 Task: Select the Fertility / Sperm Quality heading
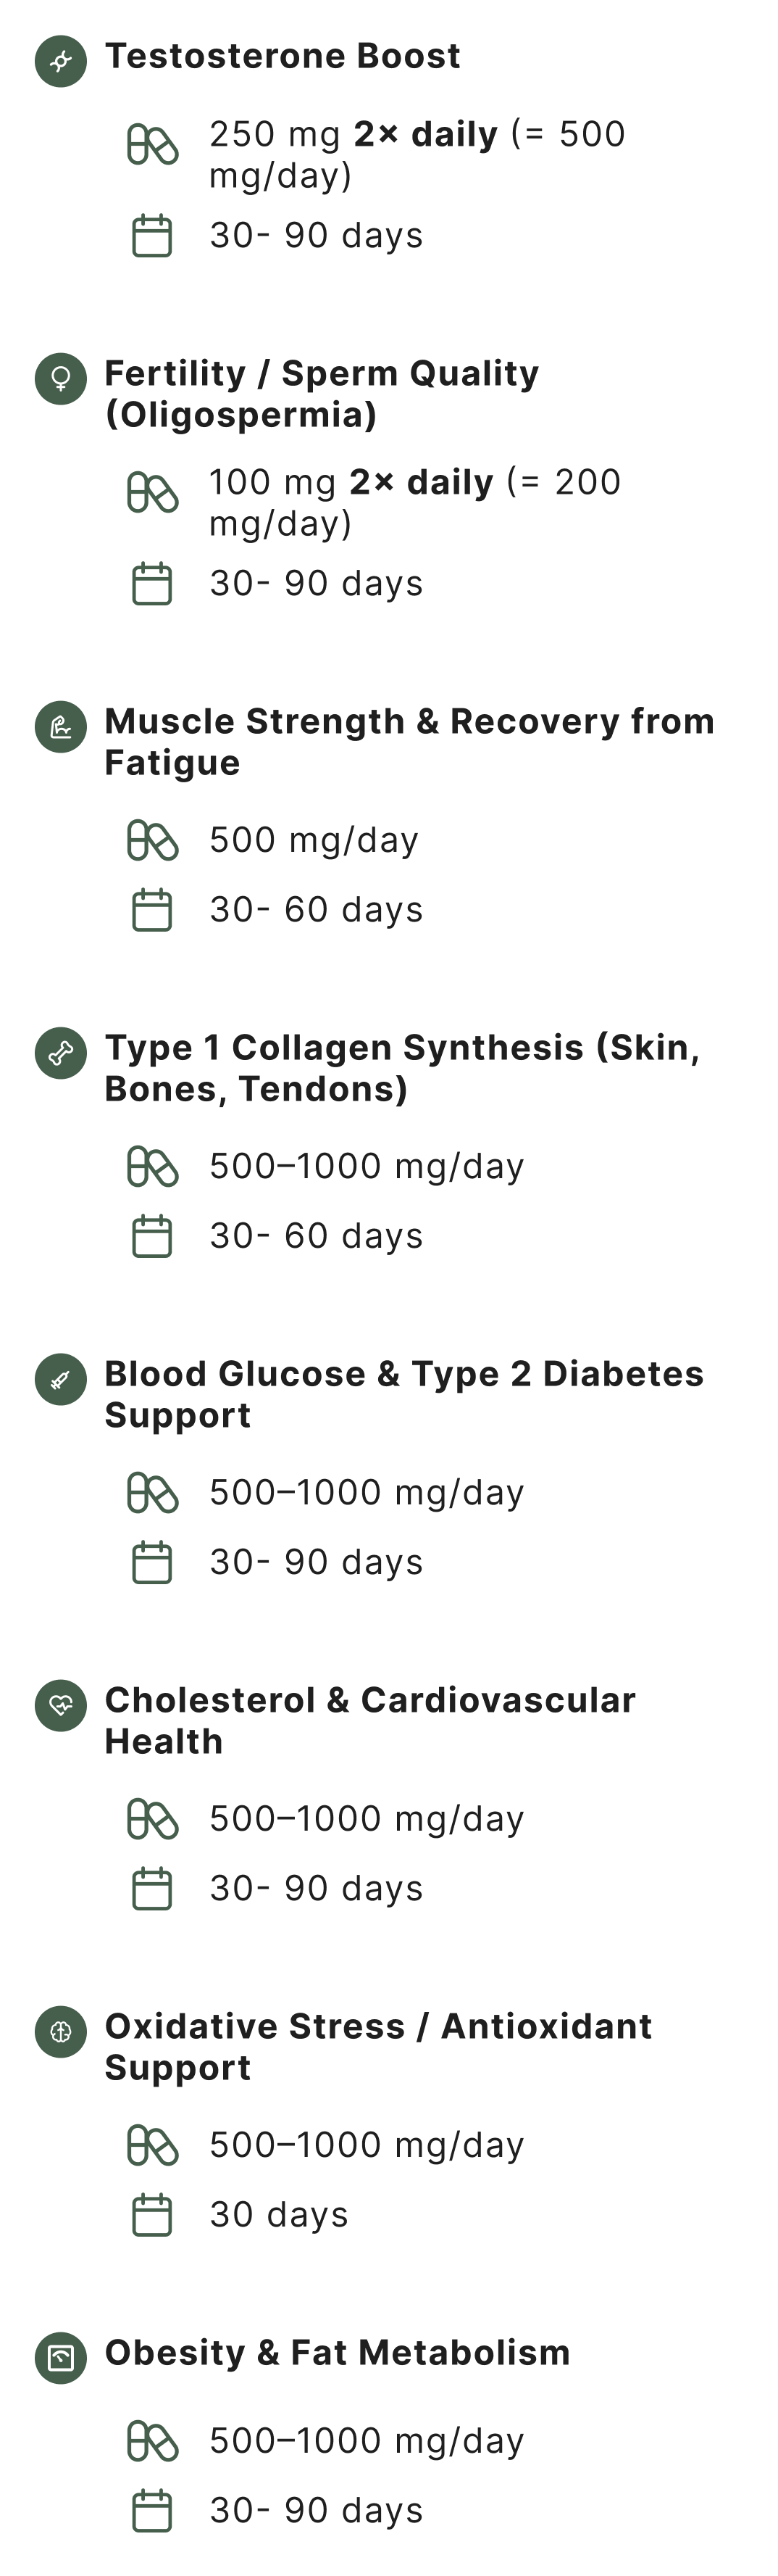(322, 393)
